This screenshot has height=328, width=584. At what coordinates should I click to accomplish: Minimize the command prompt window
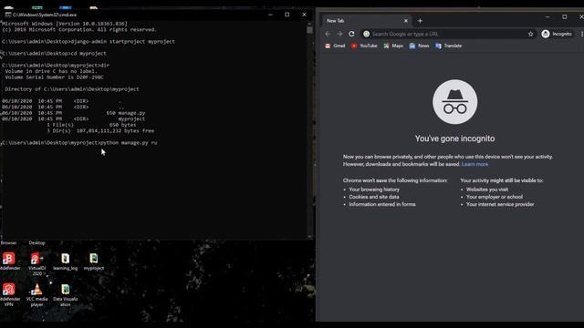[x=270, y=15]
